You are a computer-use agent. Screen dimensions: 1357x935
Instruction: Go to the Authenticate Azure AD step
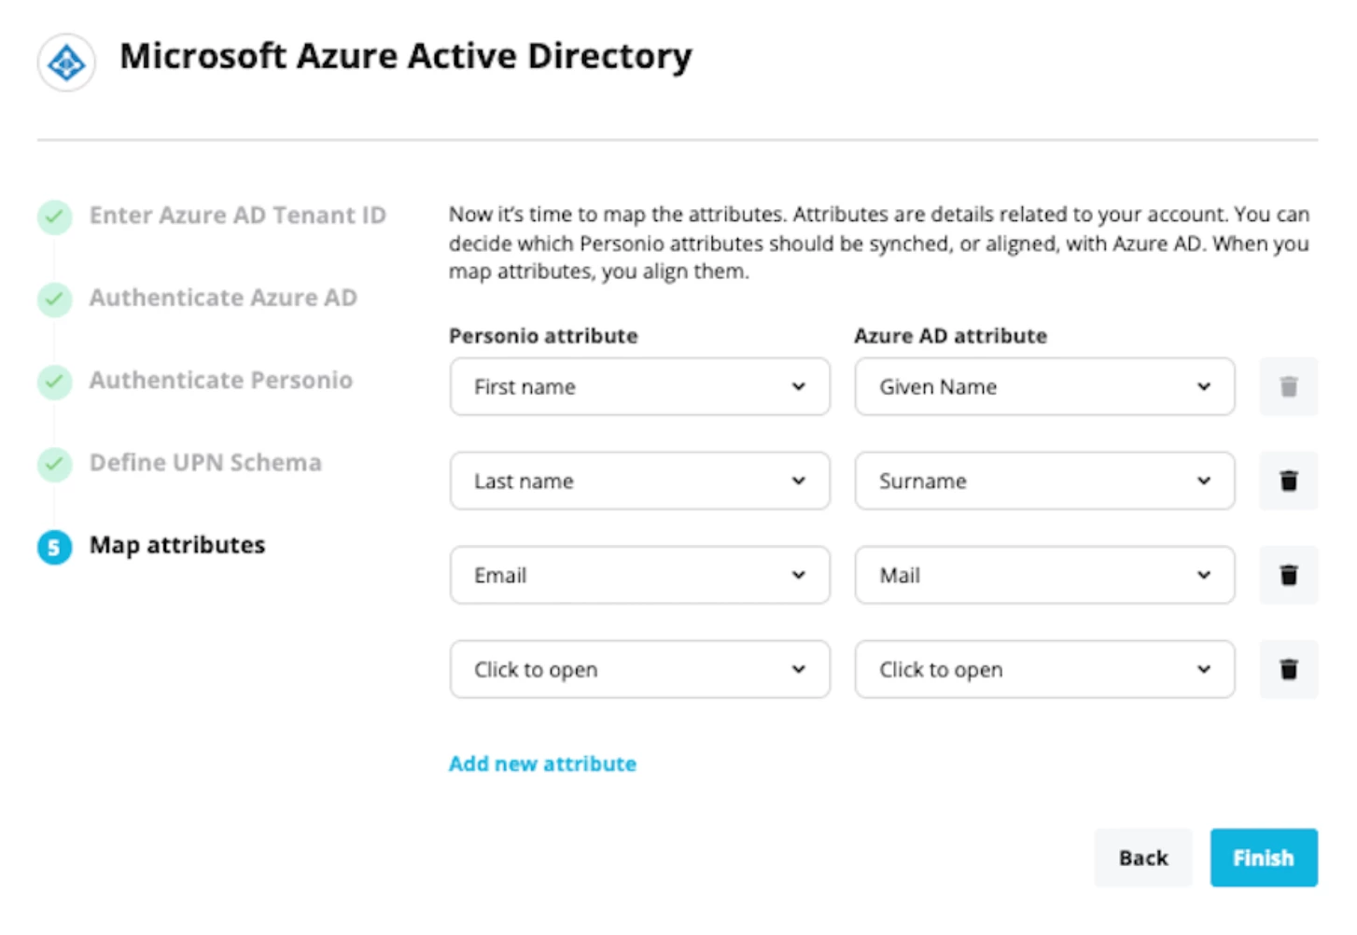(223, 298)
